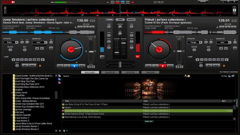Toggle PFL for the right channel

click(x=138, y=57)
